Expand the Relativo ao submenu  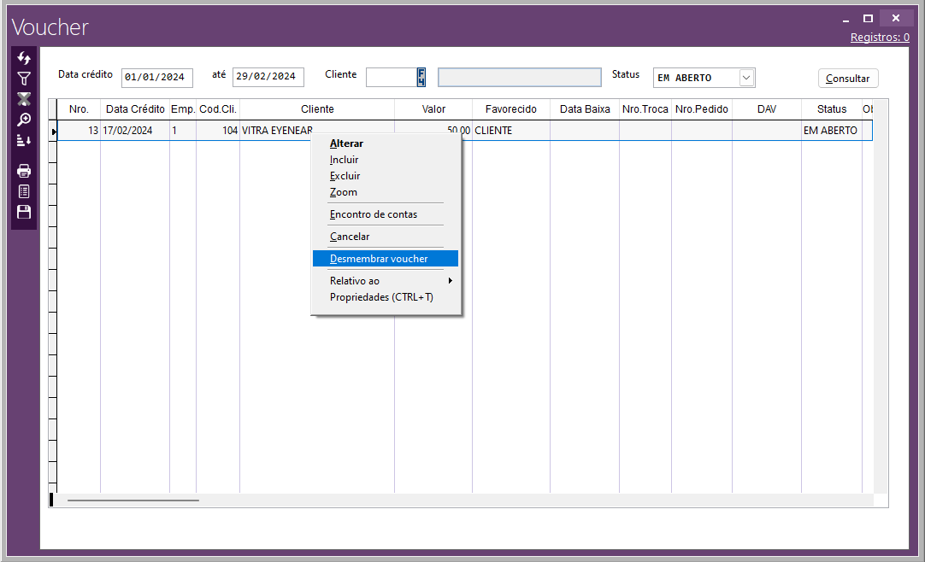tap(385, 281)
